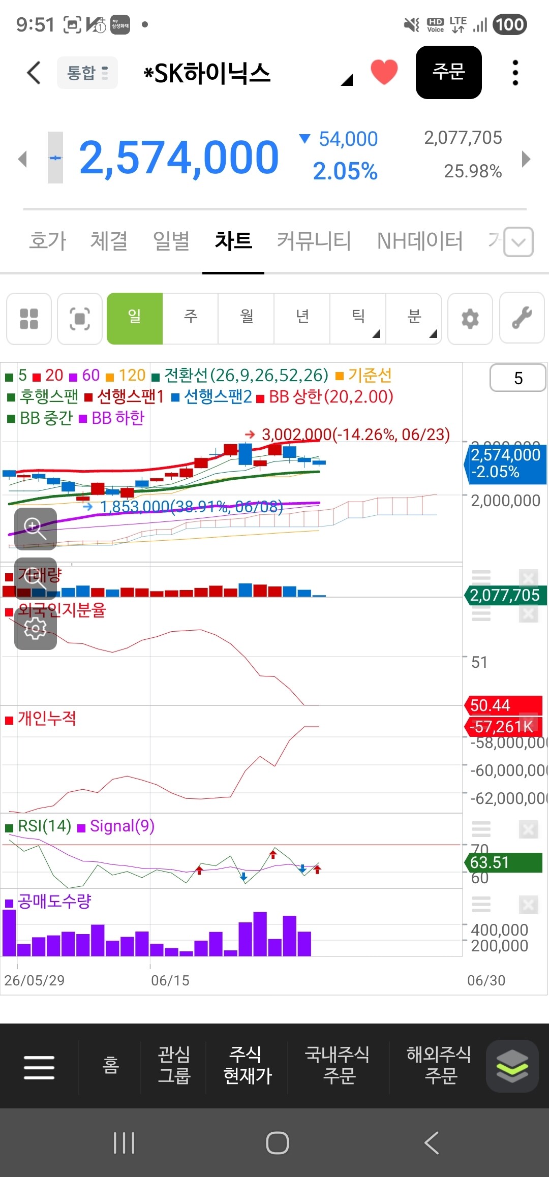Toggle the red heart favorite icon
Screen dimensions: 549x1177
[384, 72]
